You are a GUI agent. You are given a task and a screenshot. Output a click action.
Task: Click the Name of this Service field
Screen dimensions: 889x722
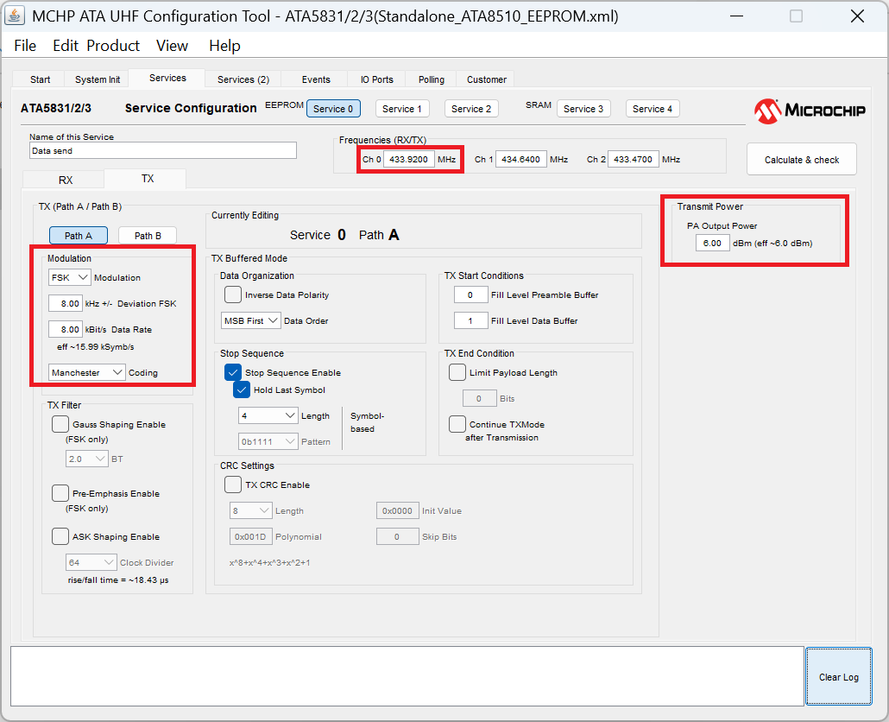click(163, 150)
